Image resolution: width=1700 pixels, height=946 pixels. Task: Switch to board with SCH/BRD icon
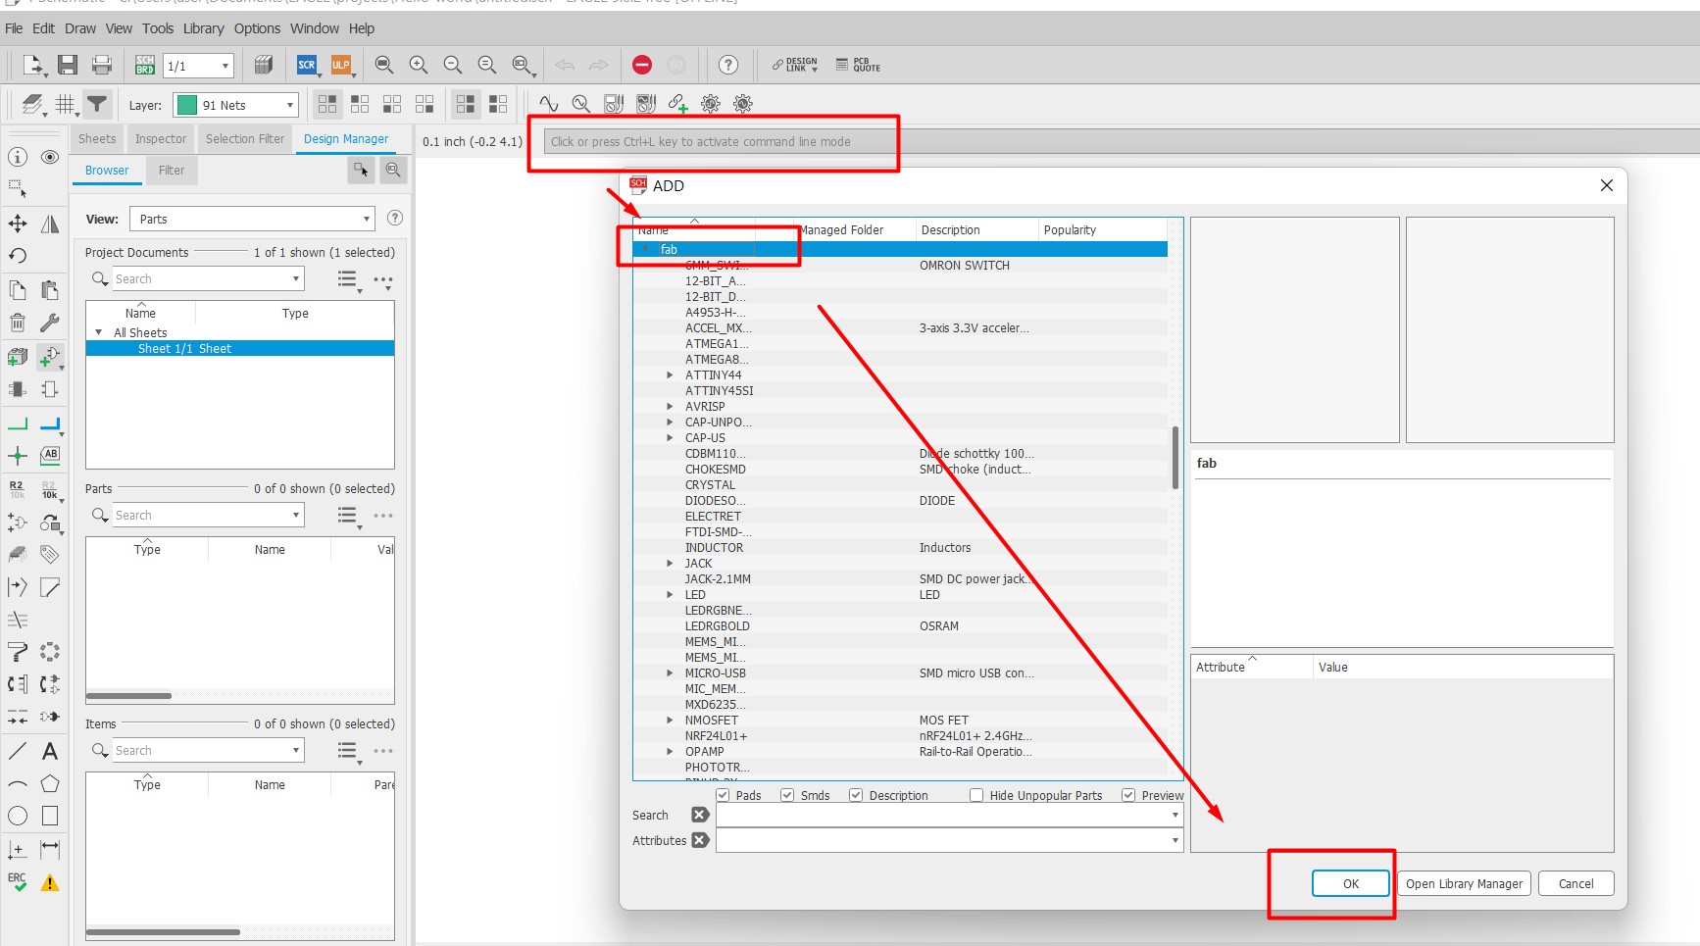145,65
